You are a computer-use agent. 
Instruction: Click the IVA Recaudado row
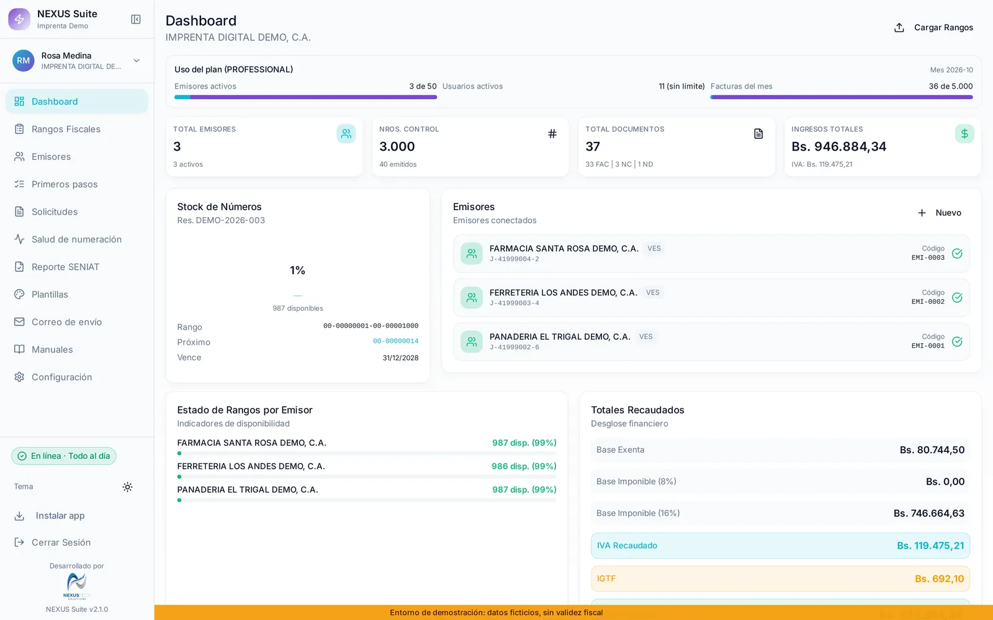[x=780, y=546]
